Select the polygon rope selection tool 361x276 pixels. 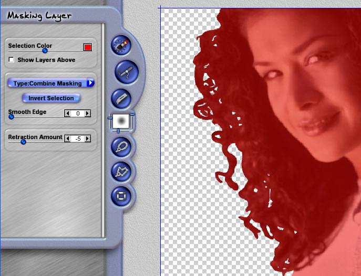tap(121, 172)
